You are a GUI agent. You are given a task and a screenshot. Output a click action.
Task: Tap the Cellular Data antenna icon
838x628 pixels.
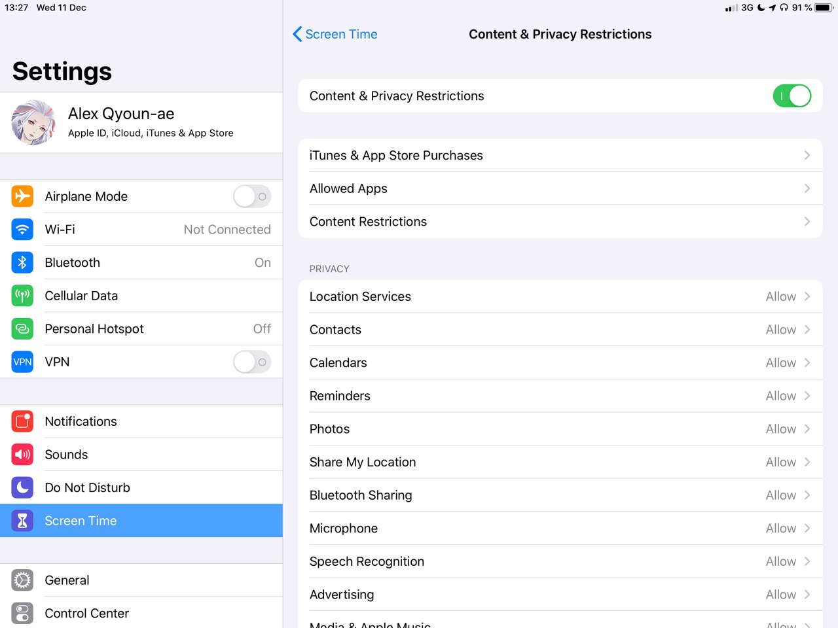22,296
